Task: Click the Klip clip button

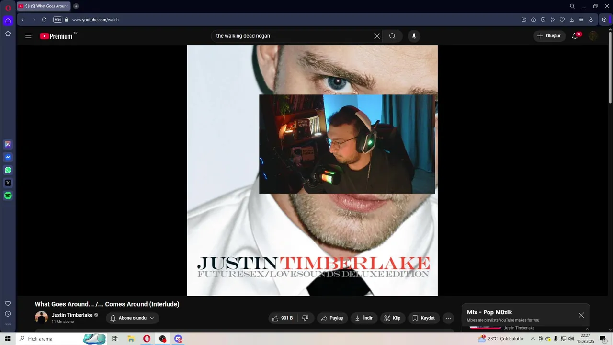Action: [393, 318]
